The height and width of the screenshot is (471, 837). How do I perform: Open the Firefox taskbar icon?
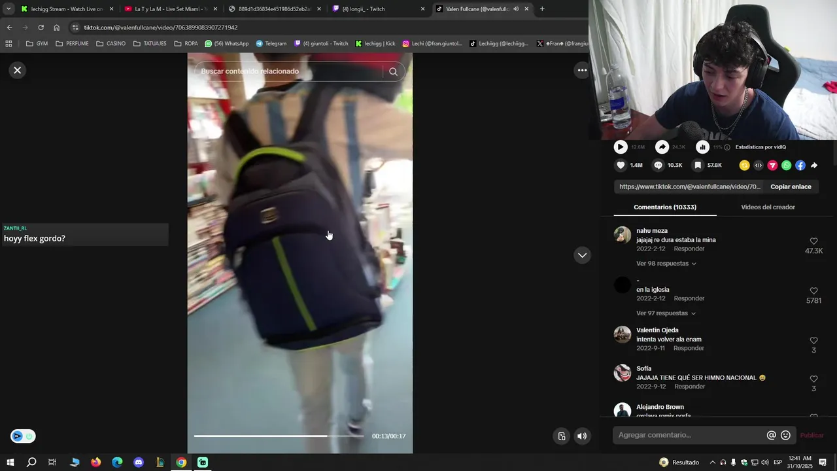(x=96, y=462)
